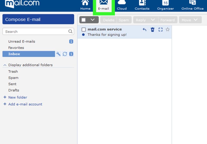207x144 pixels.
Task: Toggle the select-all checkbox in toolbar
Action: point(84,20)
